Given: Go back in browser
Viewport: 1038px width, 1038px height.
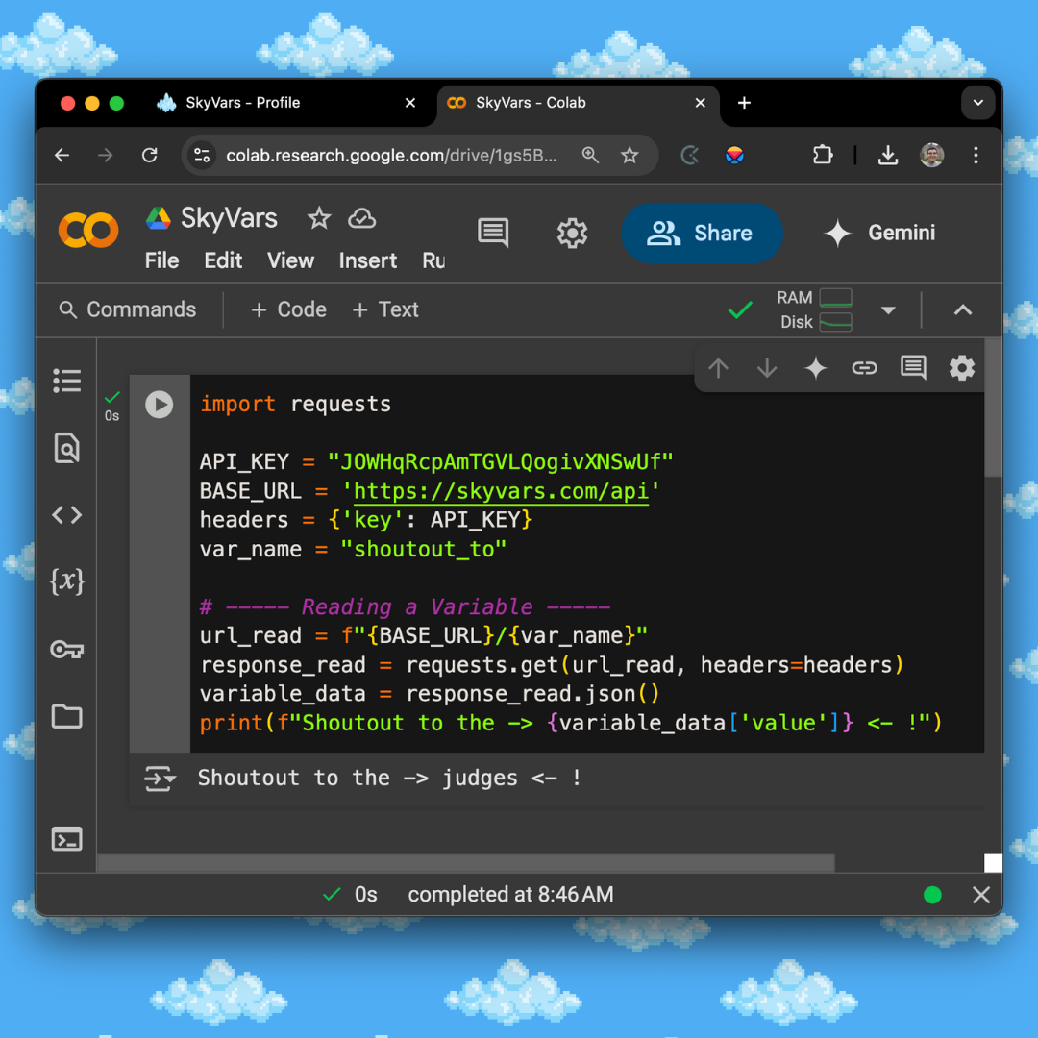Looking at the screenshot, I should tap(62, 156).
